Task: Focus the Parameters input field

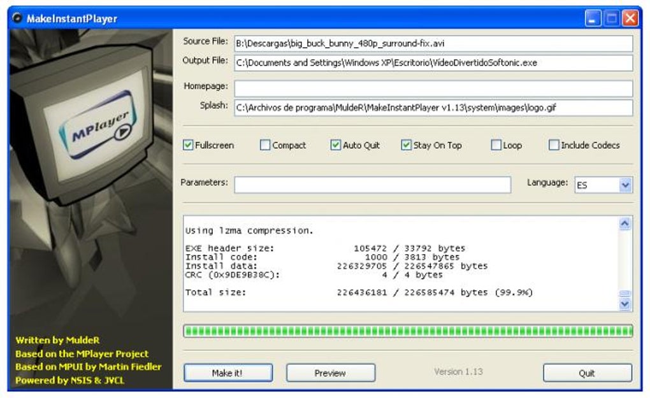Action: (372, 185)
